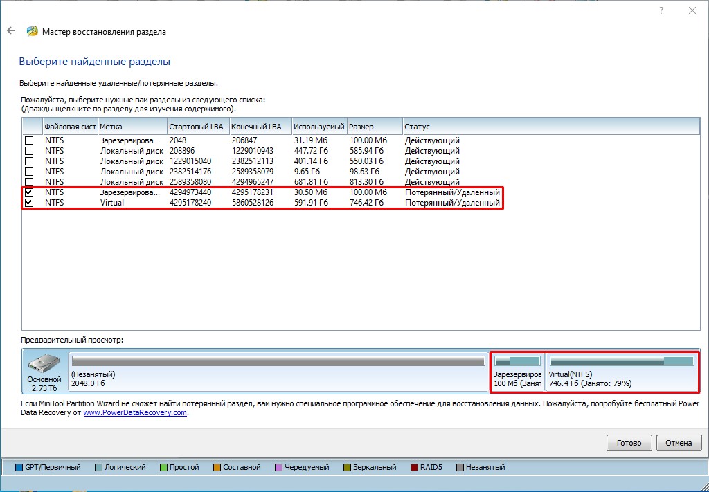709x492 pixels.
Task: Sort by Конечный LBA column header
Action: coord(260,127)
